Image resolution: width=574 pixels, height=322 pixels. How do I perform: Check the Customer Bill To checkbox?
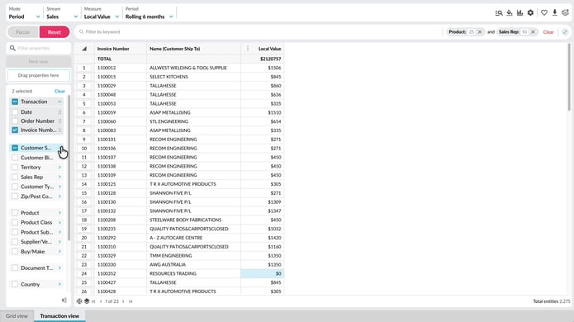15,158
